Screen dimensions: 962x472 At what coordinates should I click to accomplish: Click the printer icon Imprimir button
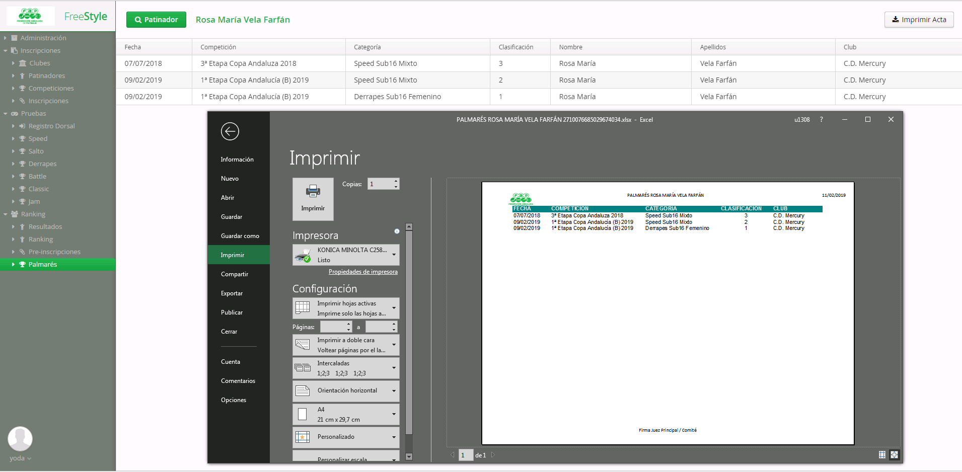click(313, 199)
